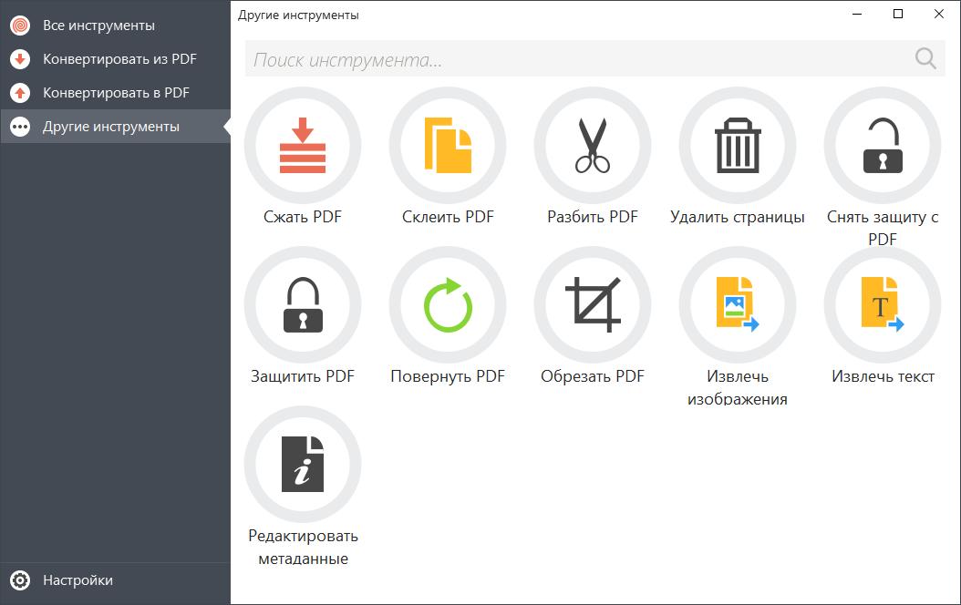The image size is (961, 605).
Task: Click the scissors Разбить PDF icon
Action: coord(593,146)
